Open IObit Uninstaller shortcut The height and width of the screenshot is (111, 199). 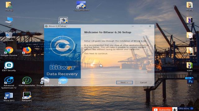pyautogui.click(x=27, y=81)
